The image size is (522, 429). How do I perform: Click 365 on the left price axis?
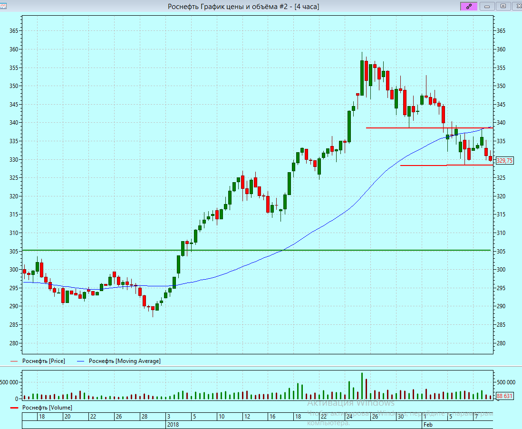coord(14,31)
